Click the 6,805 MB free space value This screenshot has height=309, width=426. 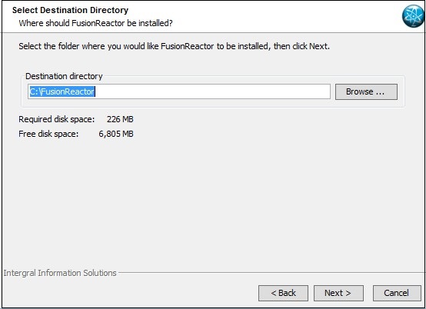tap(116, 134)
